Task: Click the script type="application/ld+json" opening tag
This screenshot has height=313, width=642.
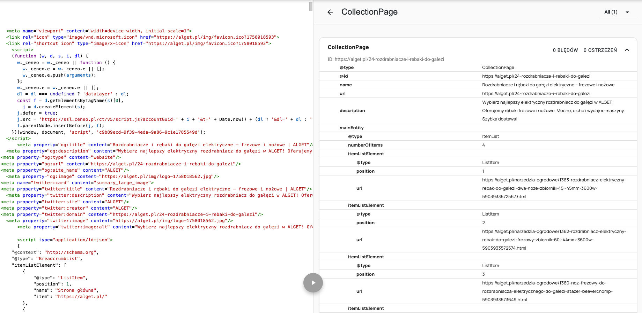Action: (x=65, y=240)
